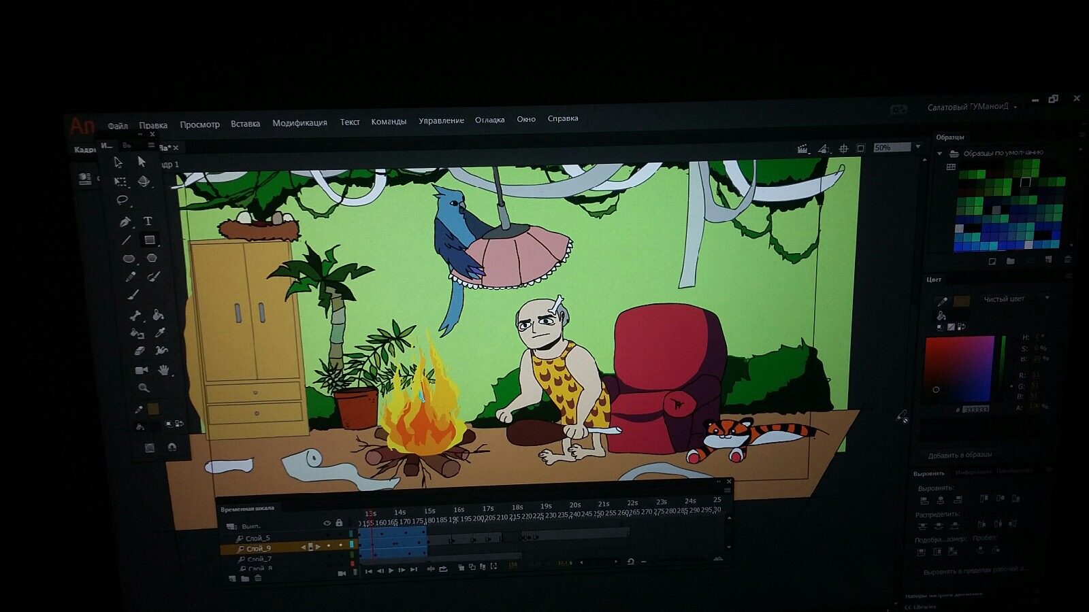Activate the Eraser tool
This screenshot has width=1089, height=612.
(x=139, y=351)
